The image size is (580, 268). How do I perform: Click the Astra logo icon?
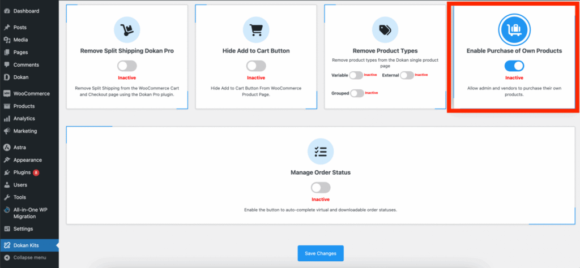point(7,148)
